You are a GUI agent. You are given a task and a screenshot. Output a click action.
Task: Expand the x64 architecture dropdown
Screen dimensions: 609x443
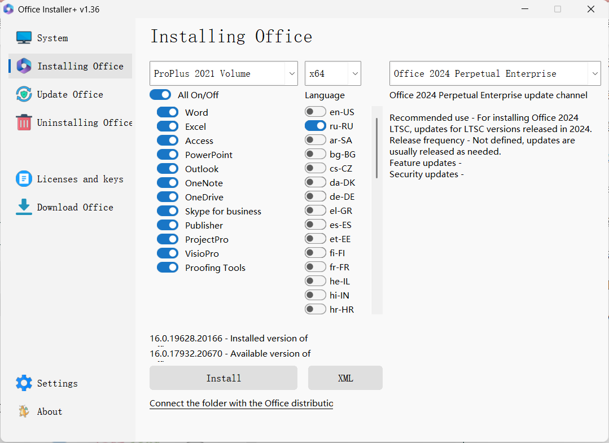pyautogui.click(x=332, y=73)
